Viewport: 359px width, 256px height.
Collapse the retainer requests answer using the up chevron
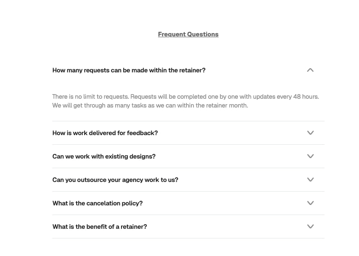point(310,70)
